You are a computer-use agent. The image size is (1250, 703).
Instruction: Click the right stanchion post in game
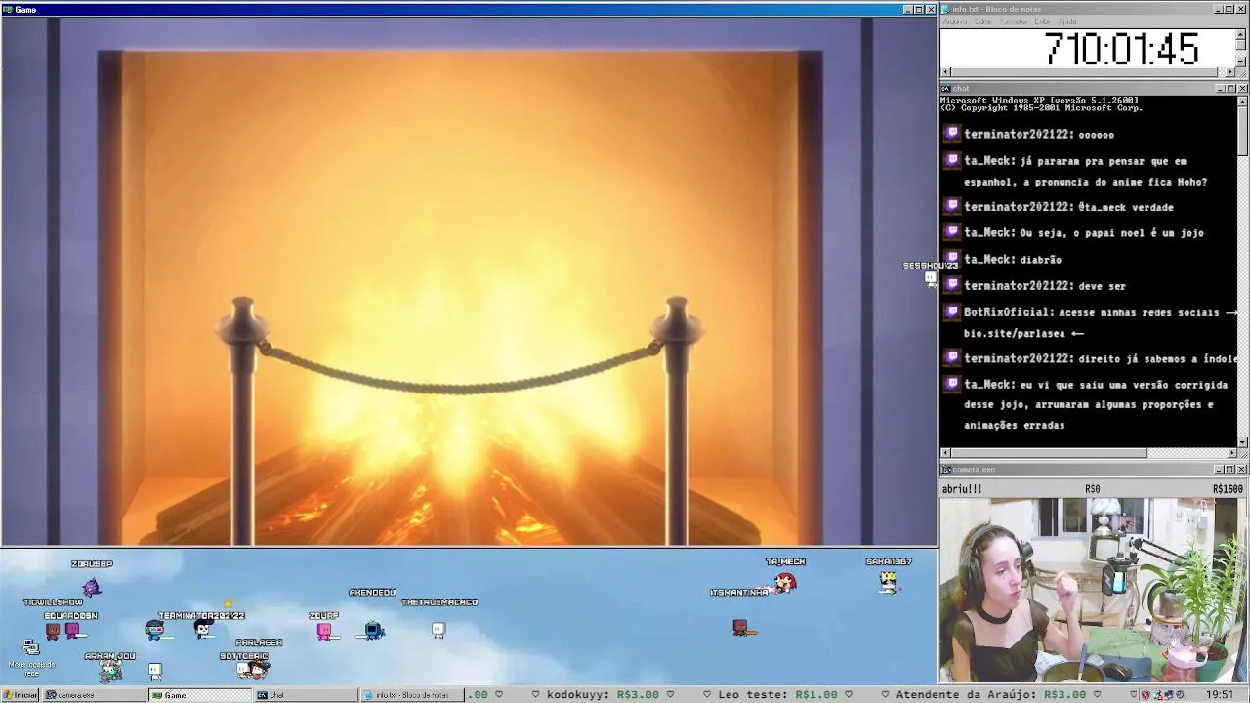(x=677, y=420)
